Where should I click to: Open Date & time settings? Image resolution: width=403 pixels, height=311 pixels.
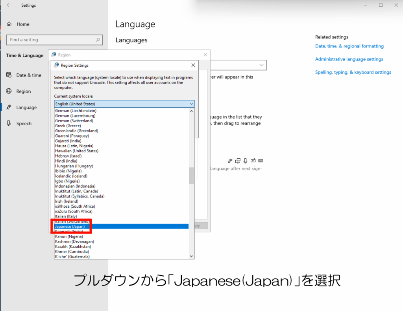(x=28, y=75)
